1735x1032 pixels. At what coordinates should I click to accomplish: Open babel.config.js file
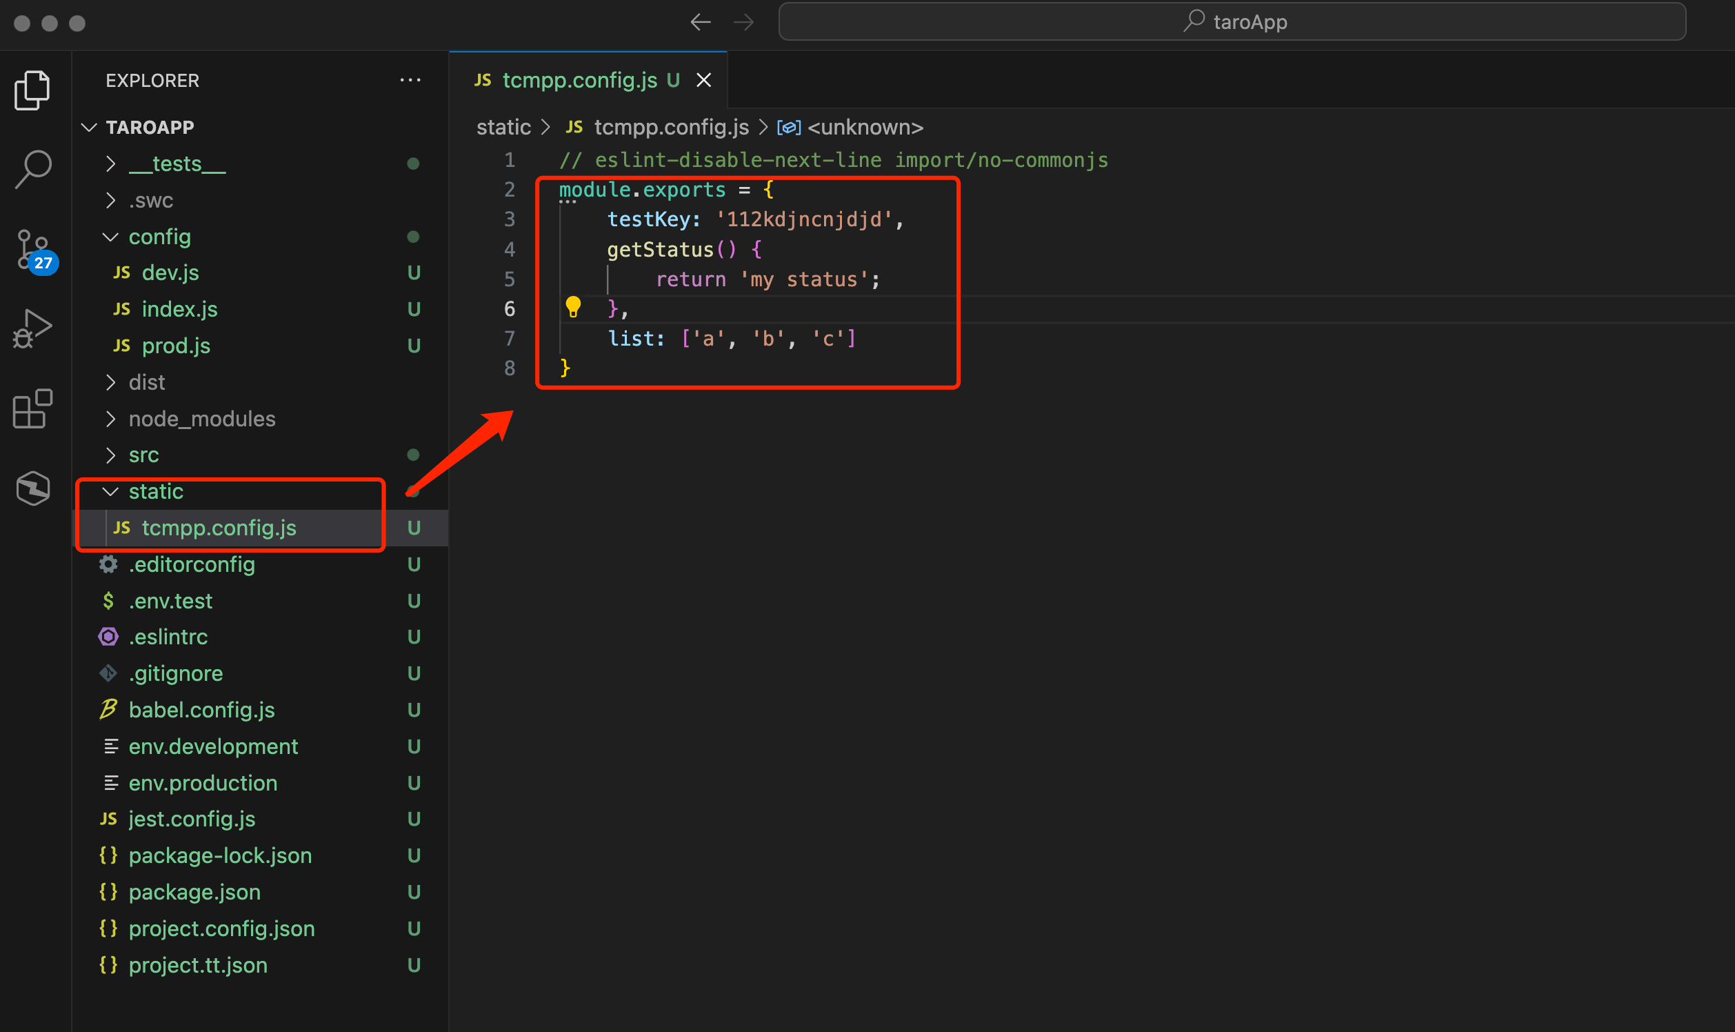201,710
